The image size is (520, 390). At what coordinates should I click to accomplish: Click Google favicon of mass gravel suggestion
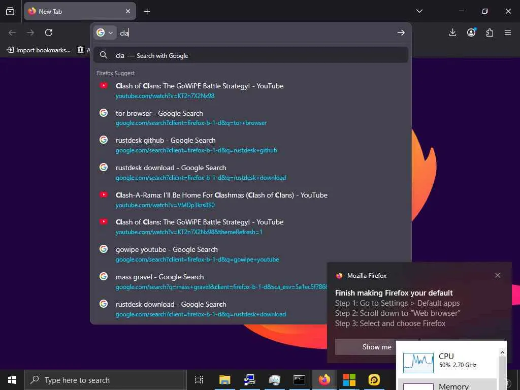104,276
